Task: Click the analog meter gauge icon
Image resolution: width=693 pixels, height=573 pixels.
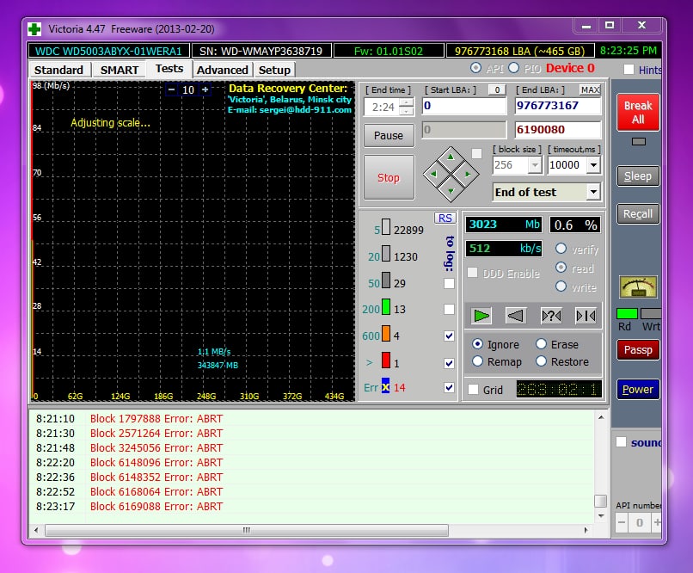Action: point(638,286)
